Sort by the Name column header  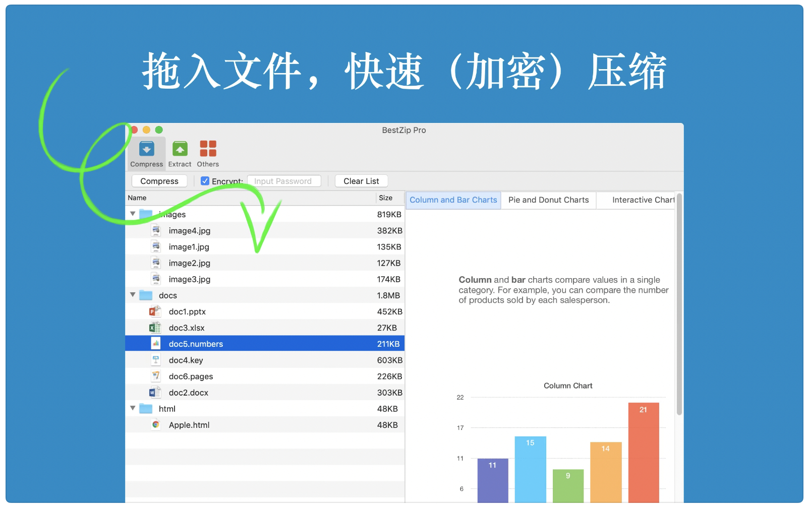[x=251, y=198]
